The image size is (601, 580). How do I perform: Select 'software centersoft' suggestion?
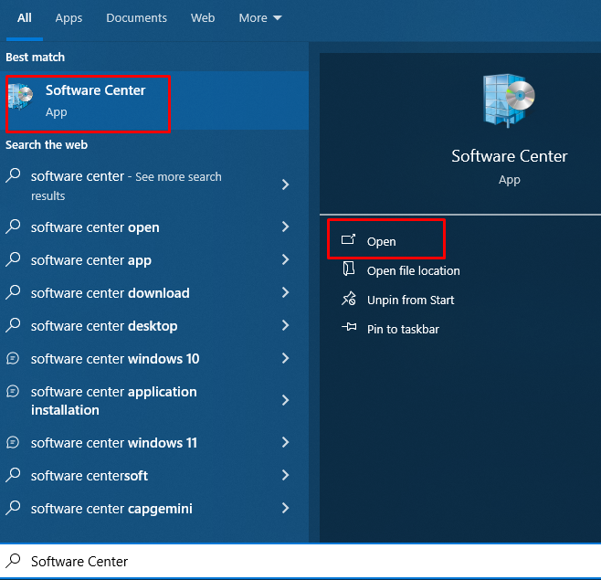click(154, 476)
